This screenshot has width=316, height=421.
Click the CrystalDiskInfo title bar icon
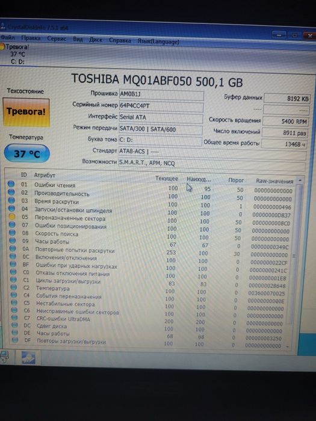point(2,26)
